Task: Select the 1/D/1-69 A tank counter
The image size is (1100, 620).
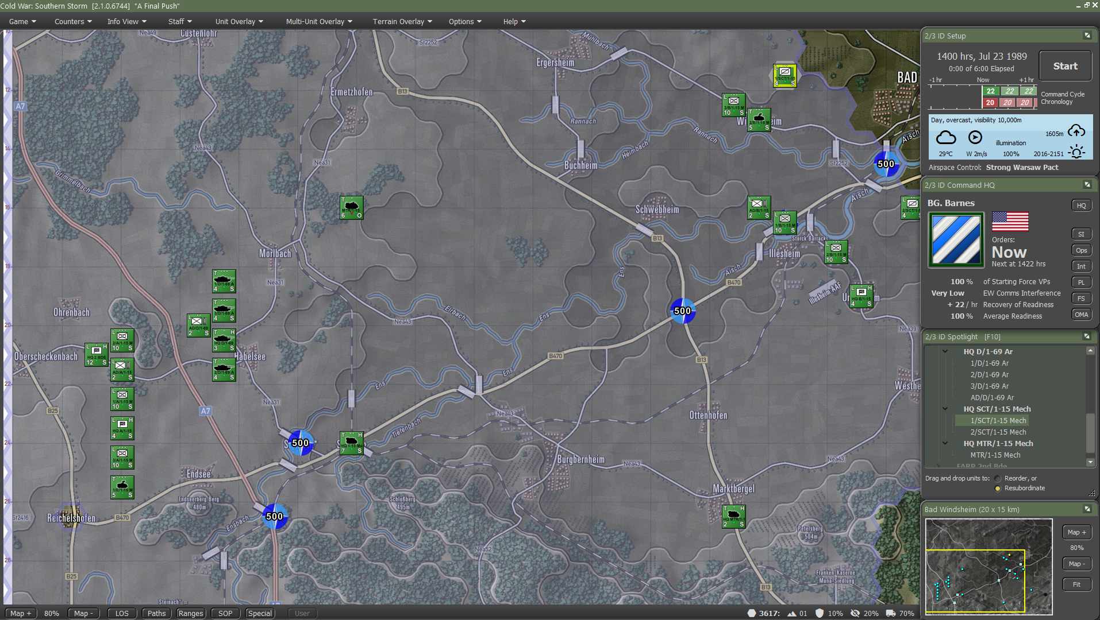Action: click(x=224, y=281)
